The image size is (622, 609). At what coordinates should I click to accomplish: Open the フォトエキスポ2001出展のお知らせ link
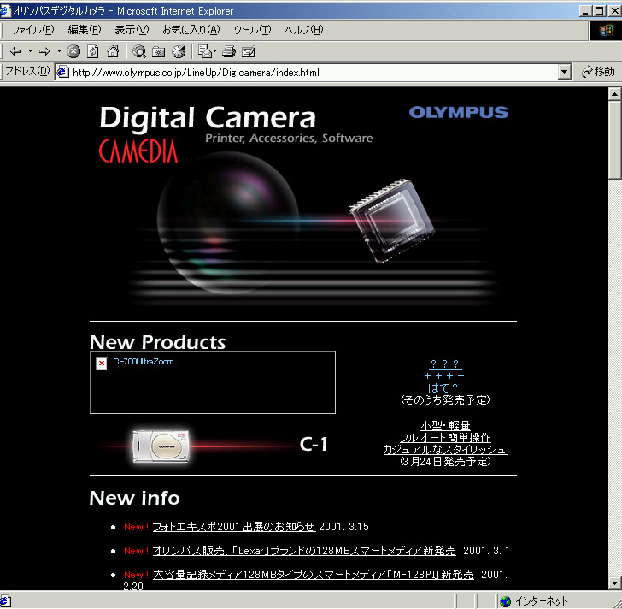pos(234,527)
